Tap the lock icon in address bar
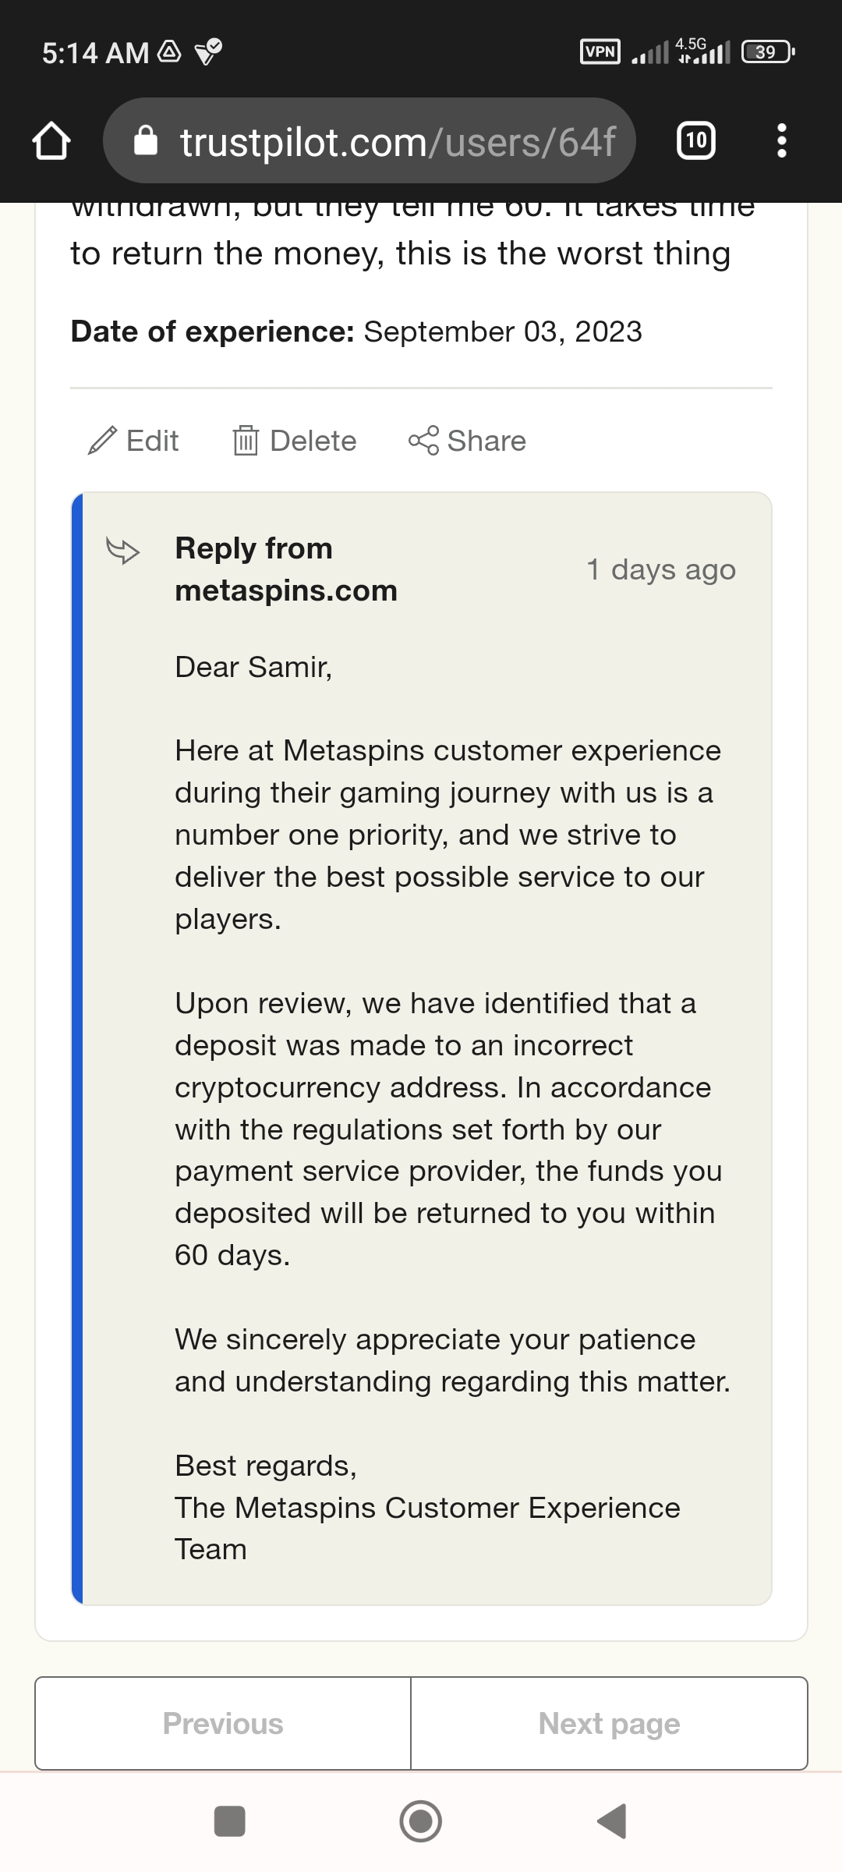The height and width of the screenshot is (1872, 842). 146,141
